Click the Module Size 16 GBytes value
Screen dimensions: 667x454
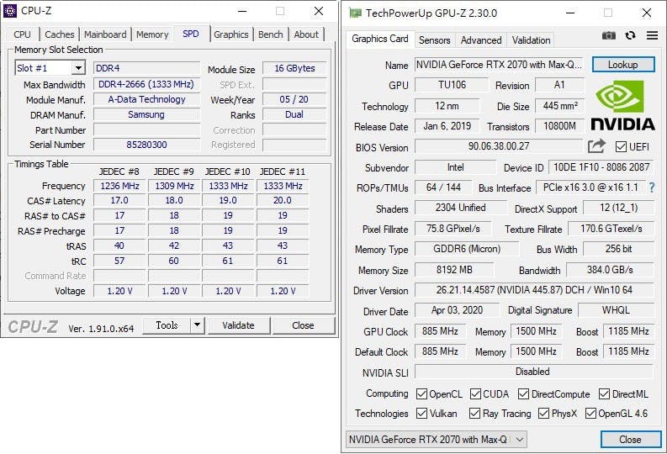294,68
